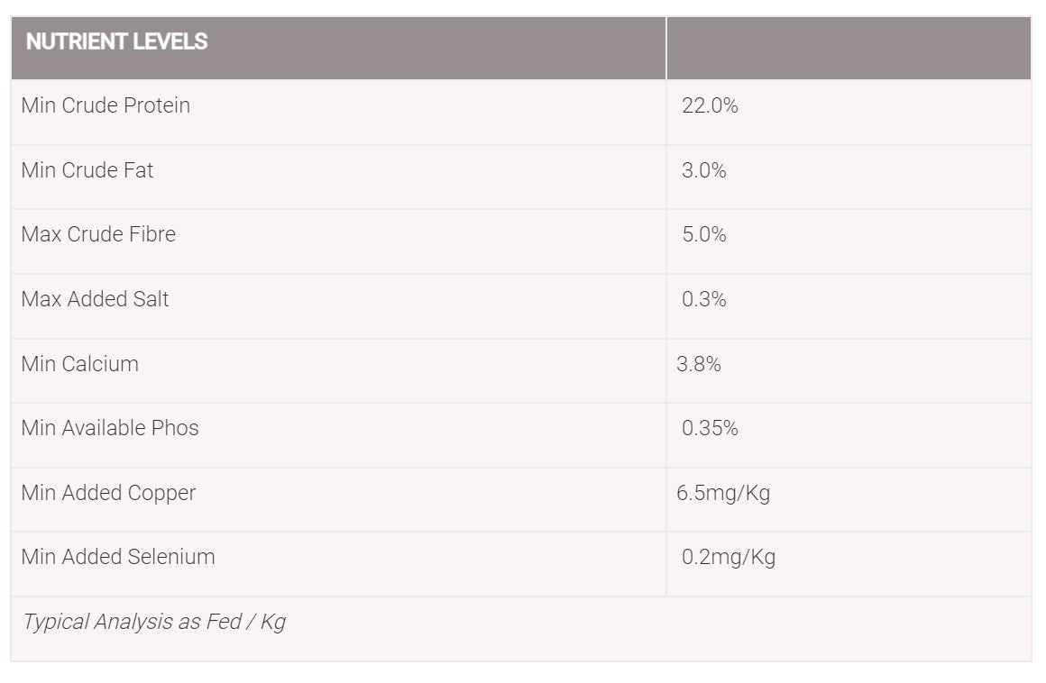Click the empty header cell beside NUTRIENT LEVELS
Image resolution: width=1046 pixels, height=683 pixels.
(x=849, y=48)
